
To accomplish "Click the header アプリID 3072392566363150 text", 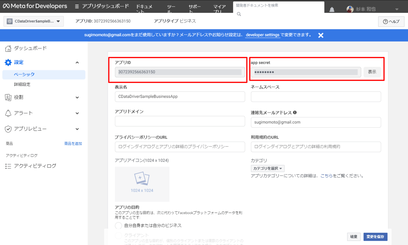I will point(103,21).
